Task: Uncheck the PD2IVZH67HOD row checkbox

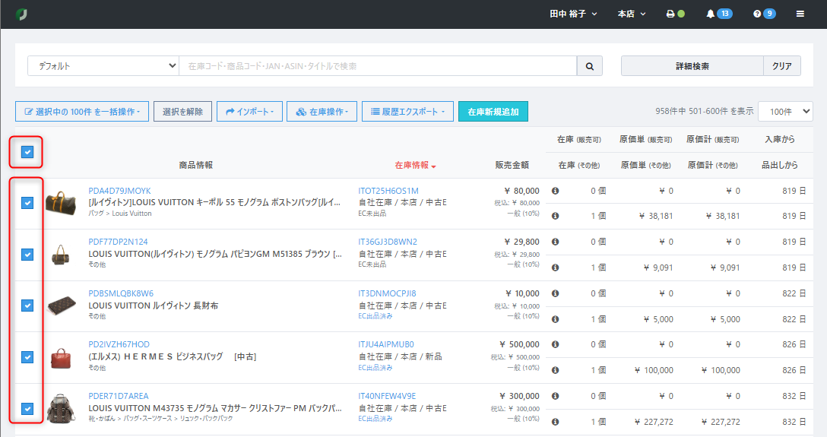Action: [27, 357]
